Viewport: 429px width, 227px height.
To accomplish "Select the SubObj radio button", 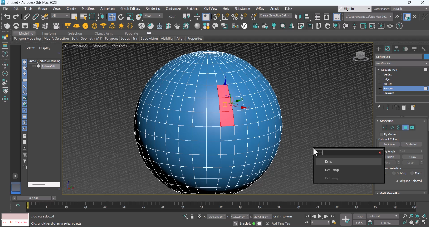I will click(394, 173).
